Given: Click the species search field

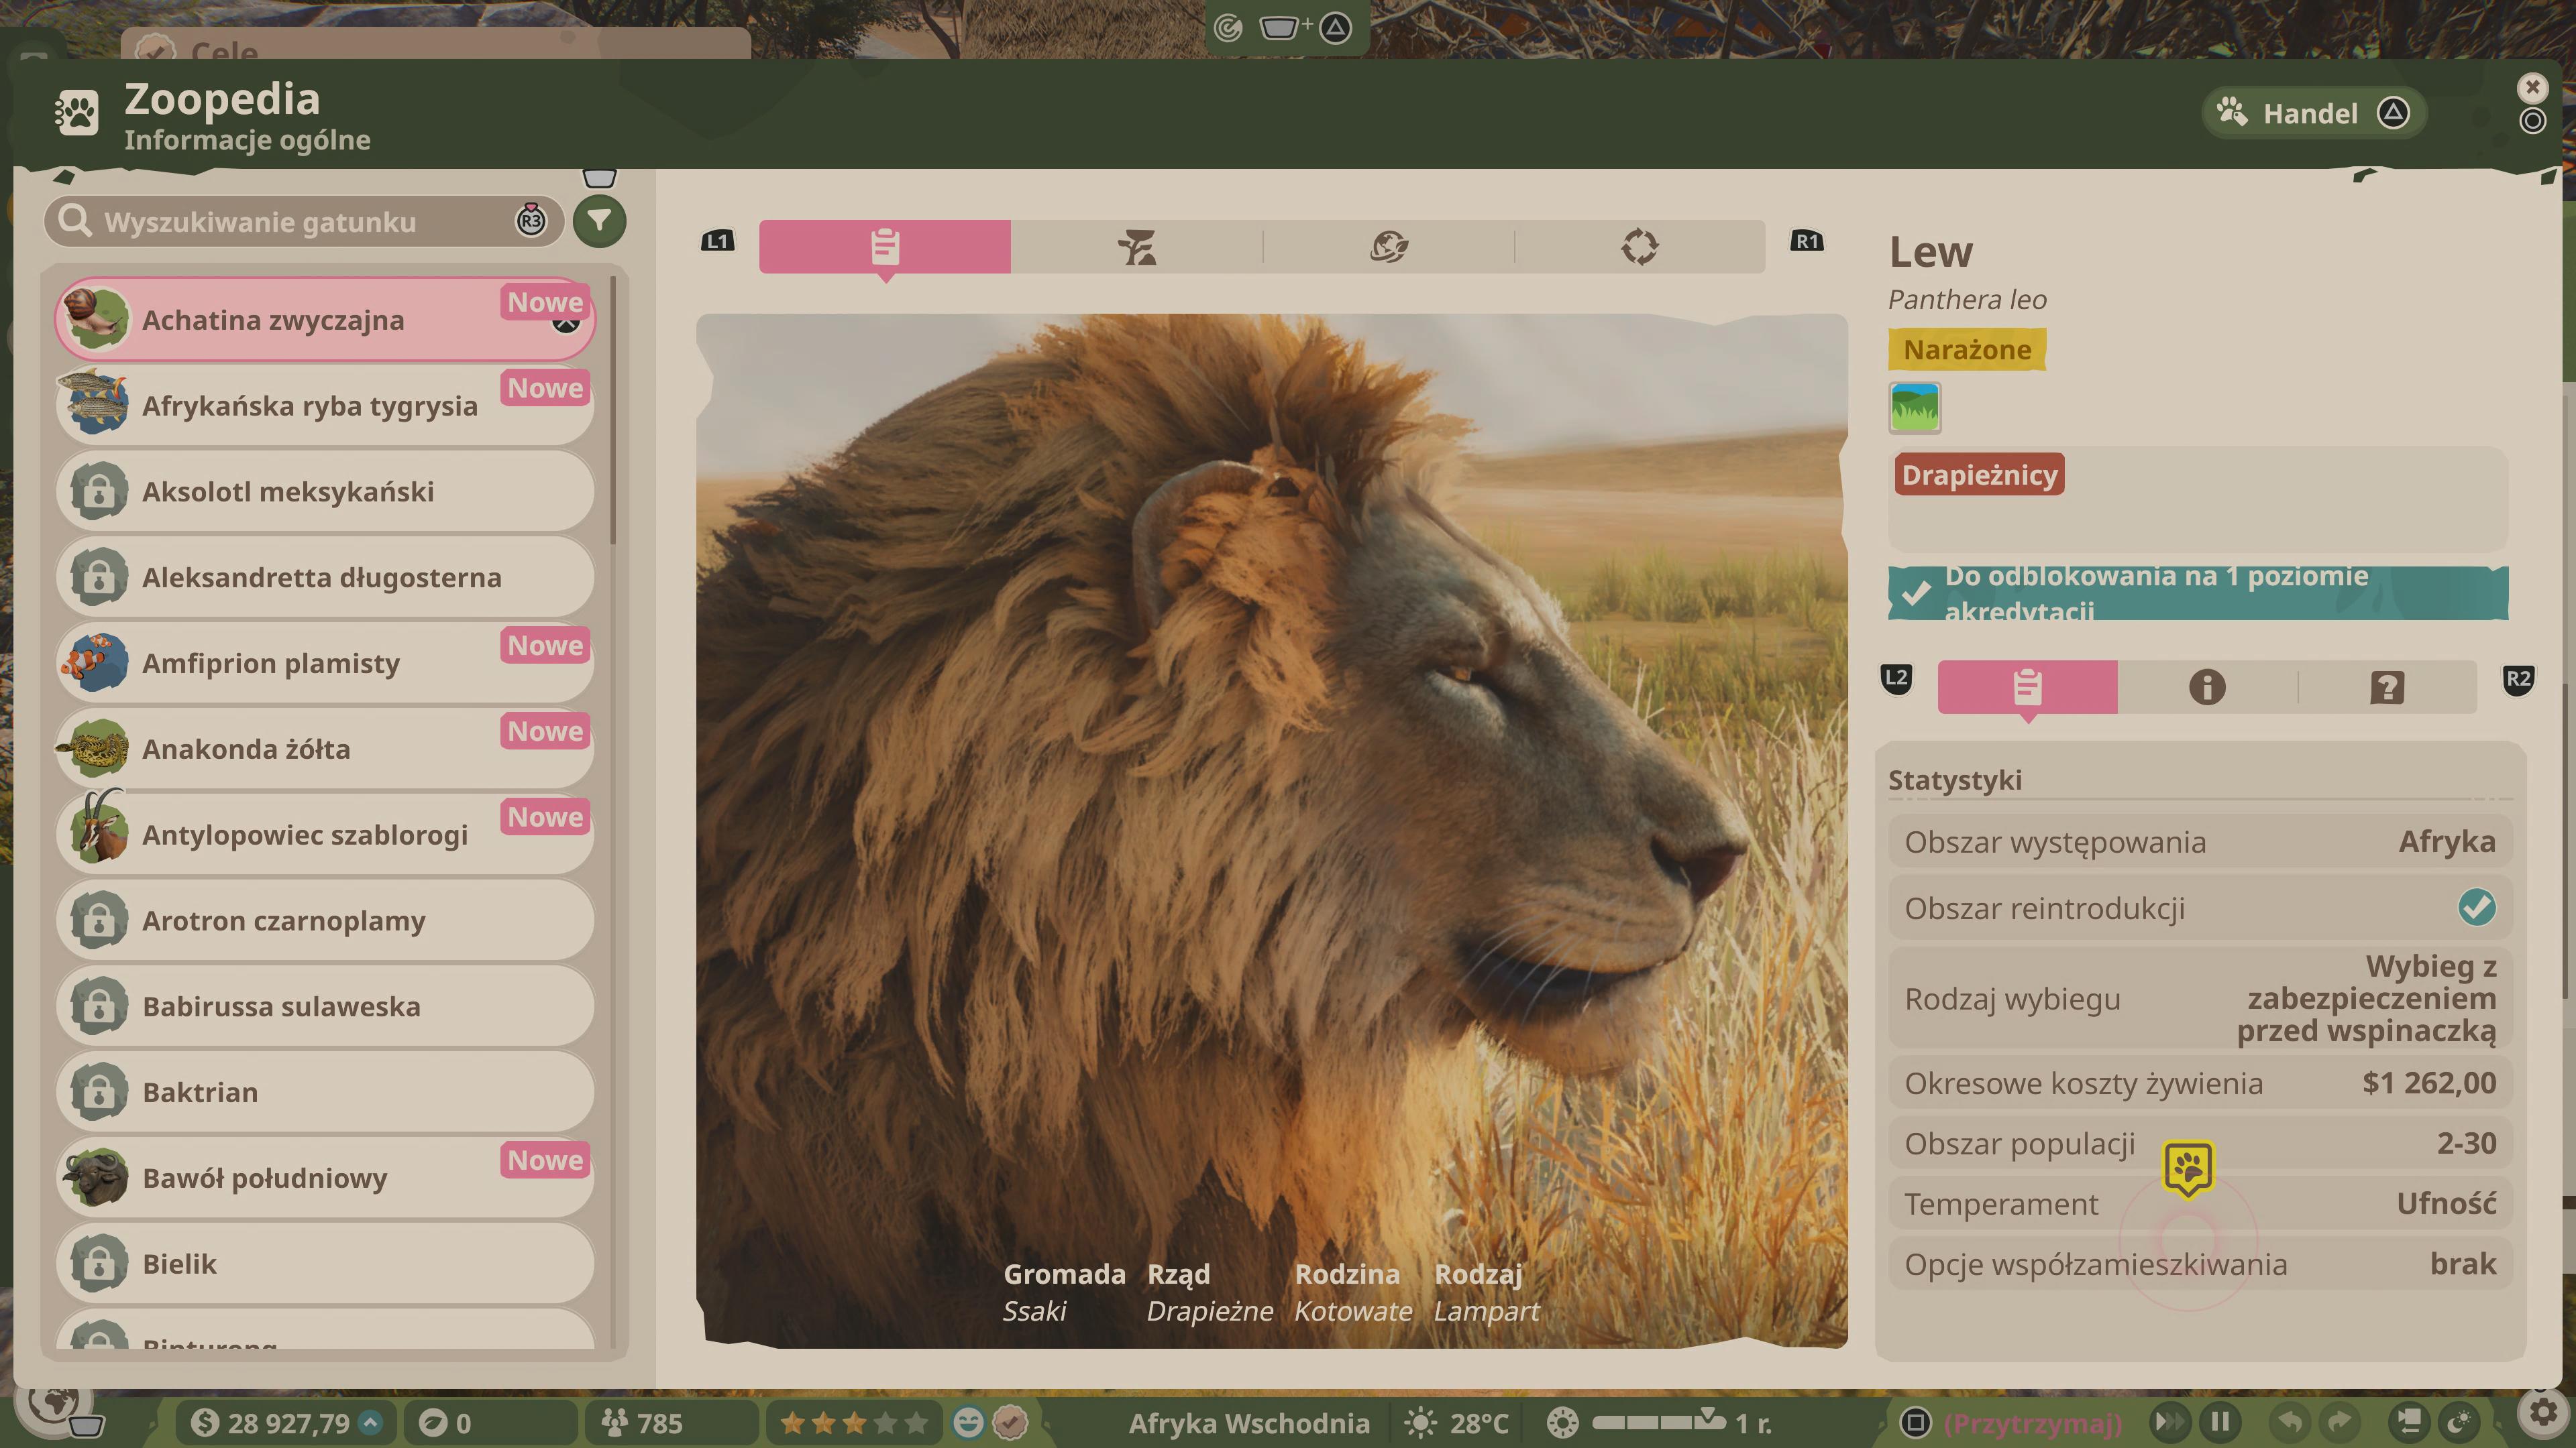Looking at the screenshot, I should tap(304, 221).
